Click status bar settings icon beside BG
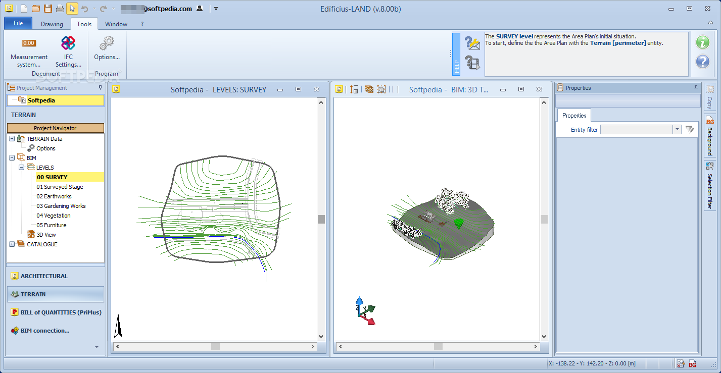This screenshot has width=721, height=373. point(681,364)
